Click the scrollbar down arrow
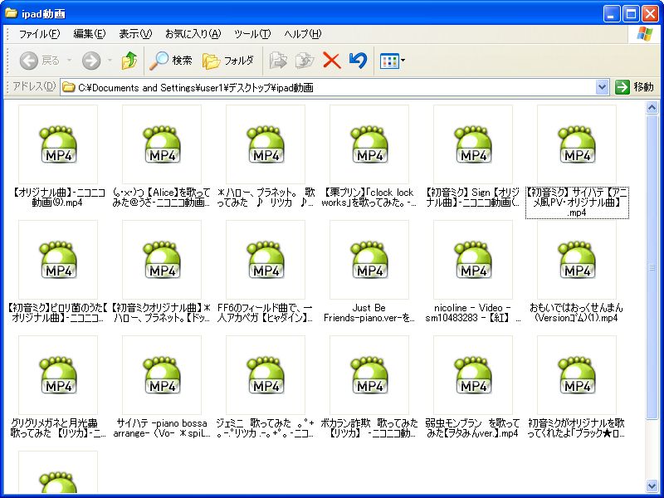The height and width of the screenshot is (498, 664). (x=652, y=486)
